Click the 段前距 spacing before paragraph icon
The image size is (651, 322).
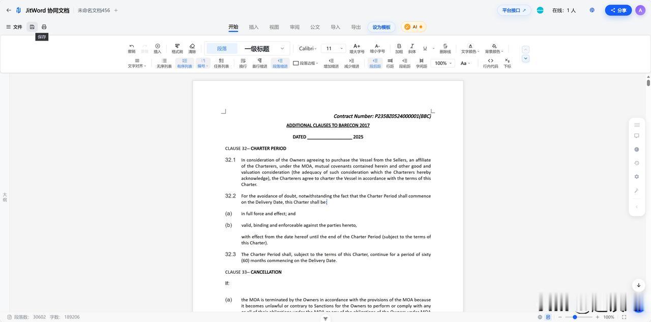coord(405,63)
